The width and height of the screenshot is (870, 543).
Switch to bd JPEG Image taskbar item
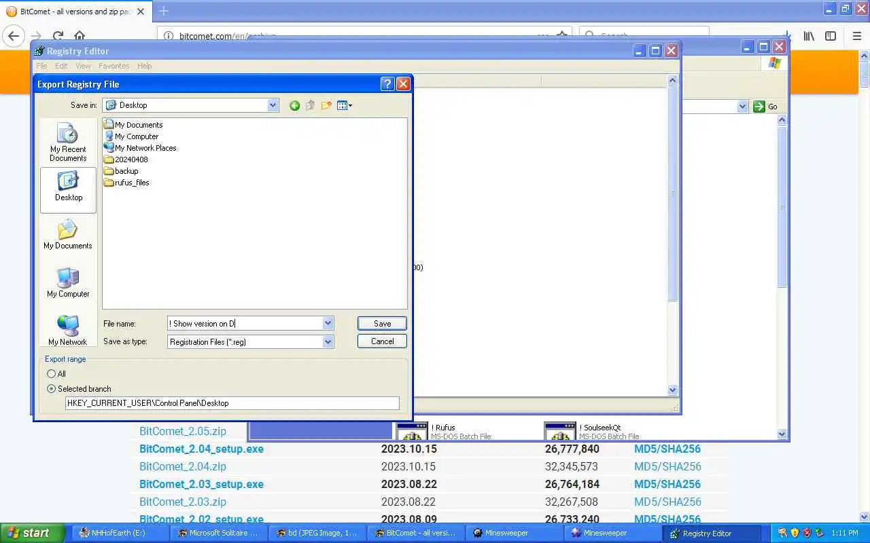pyautogui.click(x=317, y=533)
